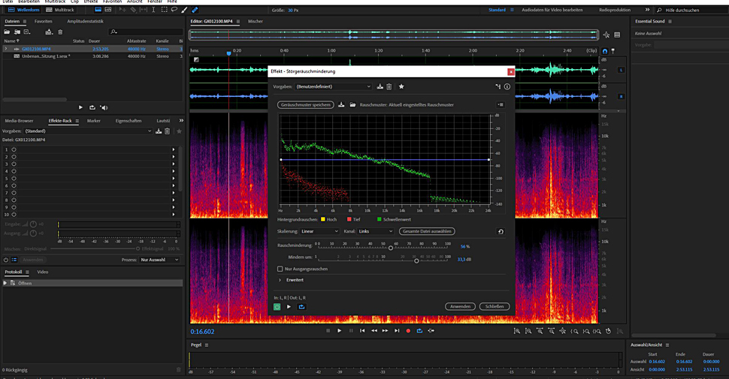Viewport: 729px width, 379px height.
Task: Switch to Media-Browser tab
Action: tap(19, 121)
